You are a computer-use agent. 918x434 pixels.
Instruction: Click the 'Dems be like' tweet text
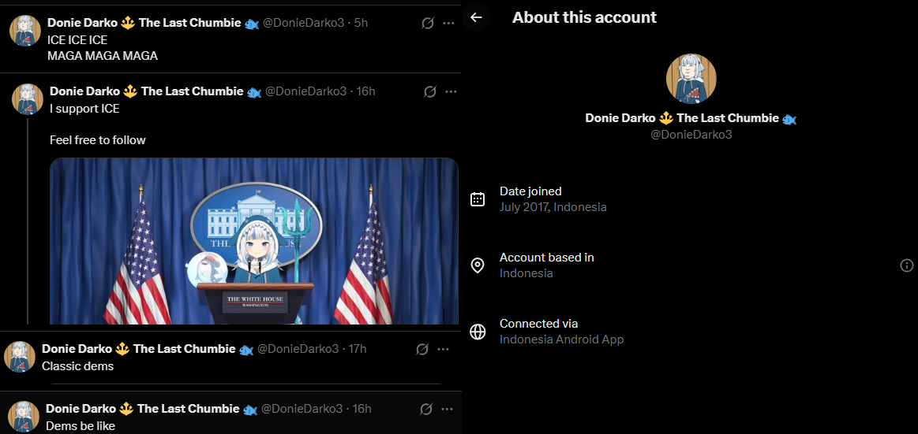click(x=81, y=426)
